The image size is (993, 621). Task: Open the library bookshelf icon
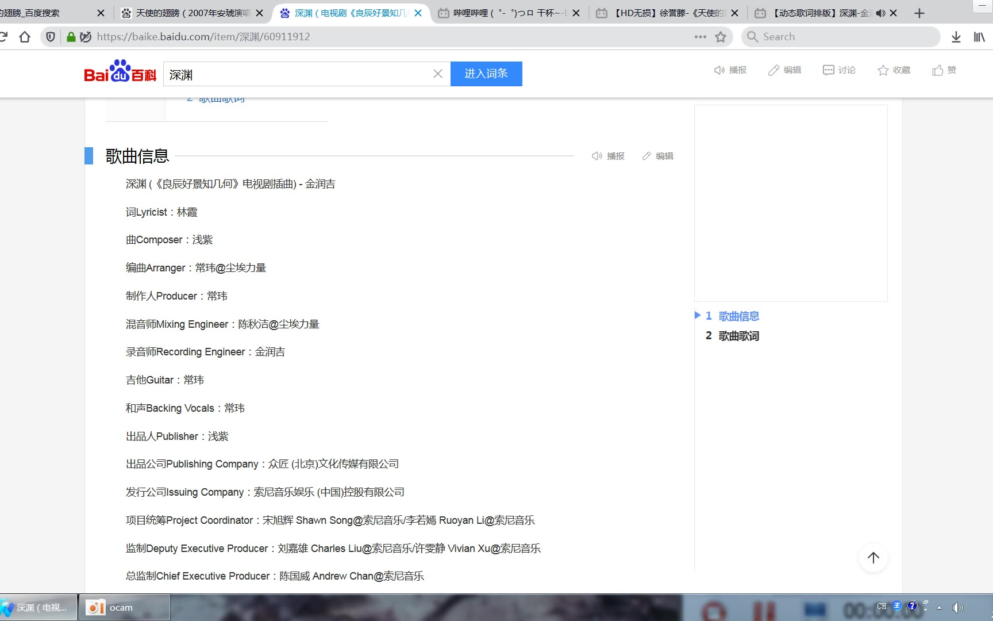[979, 37]
